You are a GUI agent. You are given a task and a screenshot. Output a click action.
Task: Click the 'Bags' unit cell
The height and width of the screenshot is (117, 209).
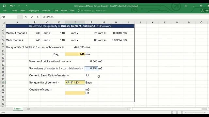(x=91, y=83)
